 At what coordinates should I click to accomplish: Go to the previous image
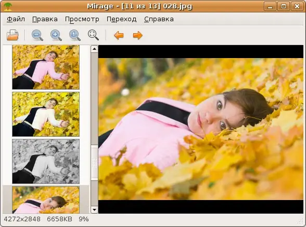pos(119,35)
